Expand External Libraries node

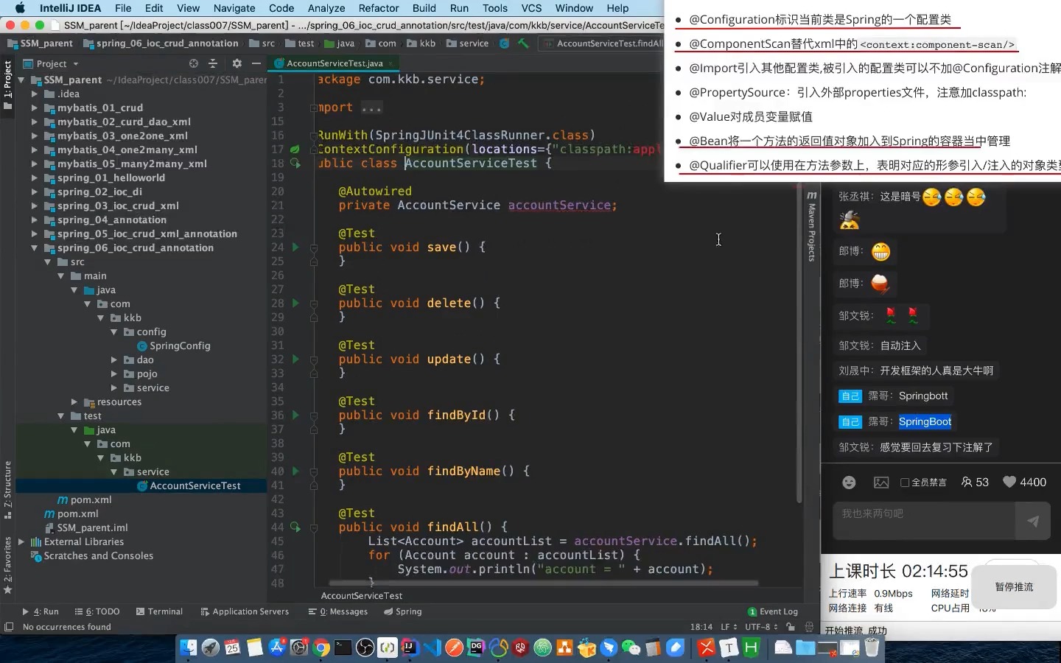(21, 541)
